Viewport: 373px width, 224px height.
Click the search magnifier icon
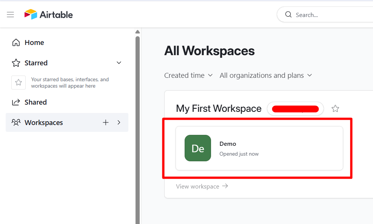pyautogui.click(x=288, y=14)
